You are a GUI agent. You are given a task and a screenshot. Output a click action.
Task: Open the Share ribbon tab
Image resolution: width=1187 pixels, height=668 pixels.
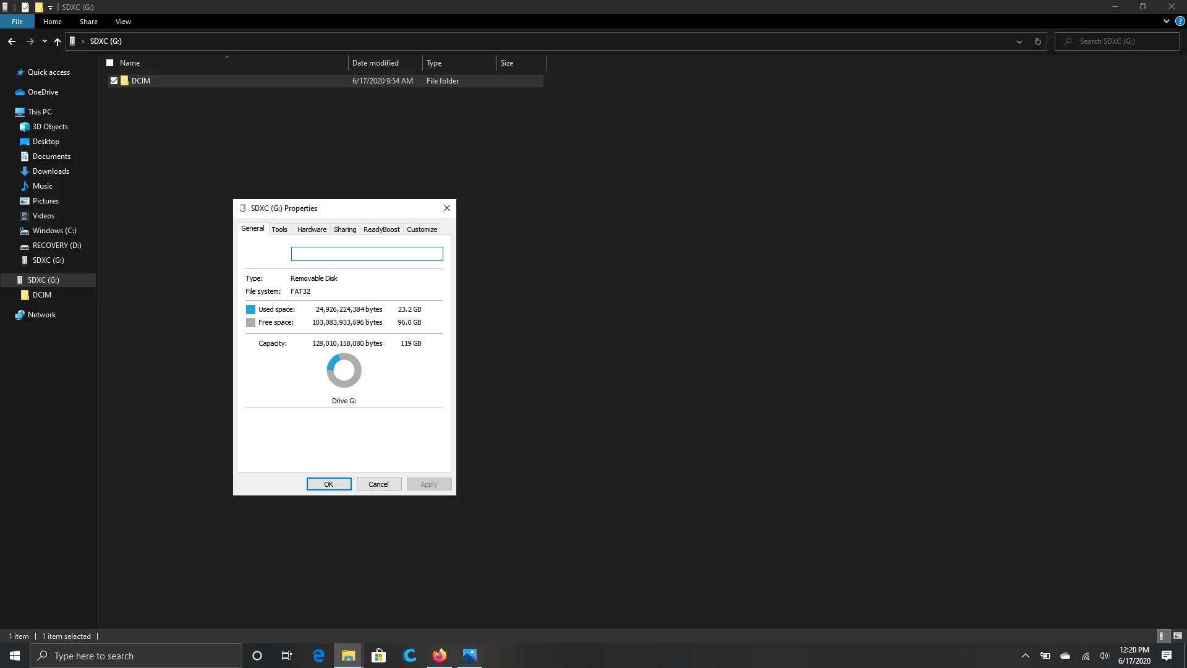pyautogui.click(x=88, y=22)
